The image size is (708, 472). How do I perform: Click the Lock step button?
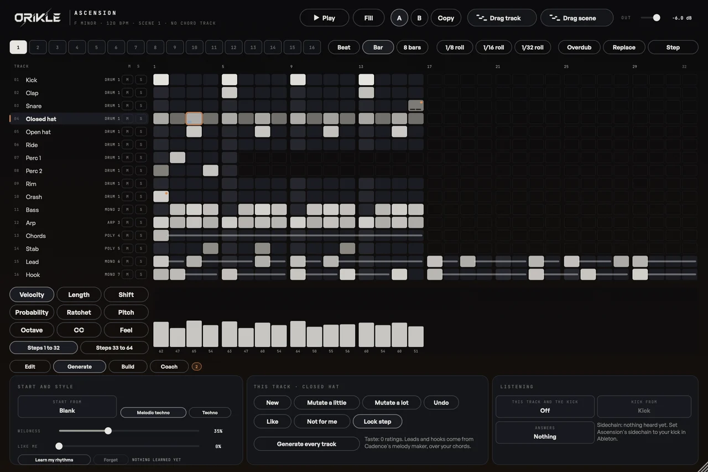[377, 421]
